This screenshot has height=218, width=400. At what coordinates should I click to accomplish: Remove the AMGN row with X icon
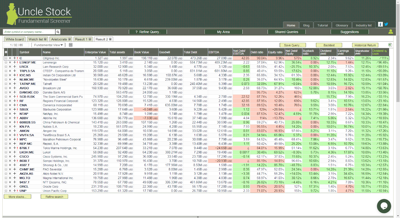coord(10,131)
